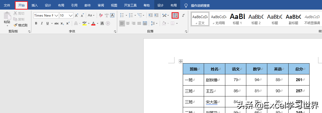Open the highlight color dropdown arrow

pos(89,23)
